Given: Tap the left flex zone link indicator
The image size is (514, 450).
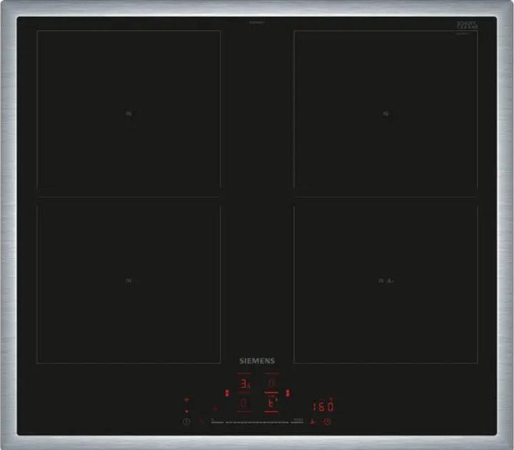Looking at the screenshot, I should [226, 394].
